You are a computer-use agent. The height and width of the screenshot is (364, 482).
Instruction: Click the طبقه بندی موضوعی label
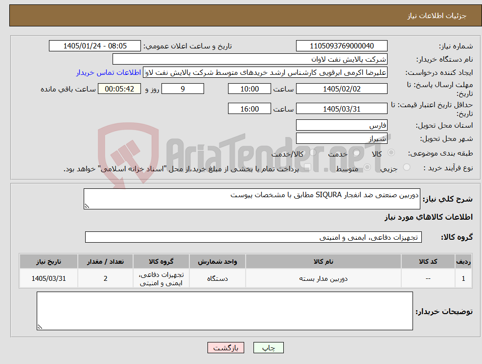pos(440,153)
